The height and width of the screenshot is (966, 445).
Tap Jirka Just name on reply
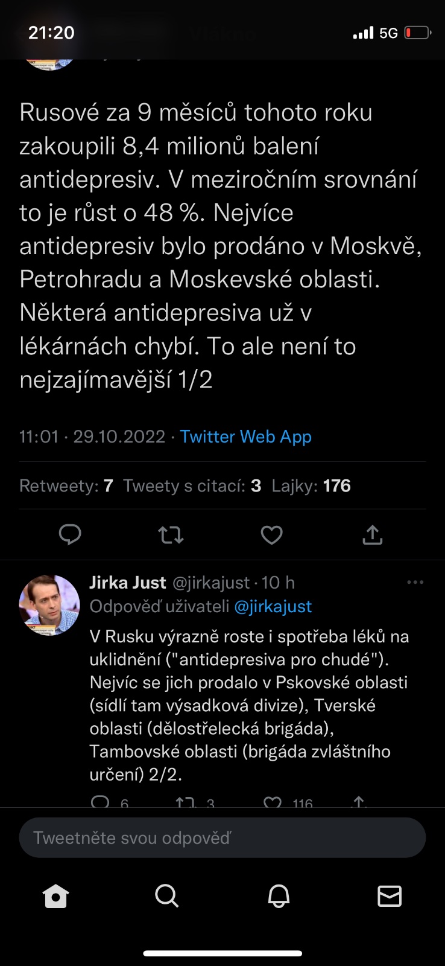[x=127, y=583]
